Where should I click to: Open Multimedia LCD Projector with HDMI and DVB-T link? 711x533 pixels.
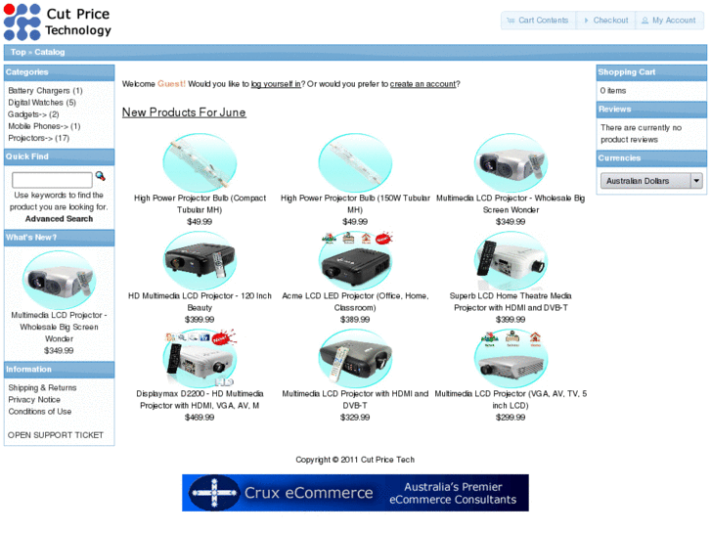tap(355, 400)
